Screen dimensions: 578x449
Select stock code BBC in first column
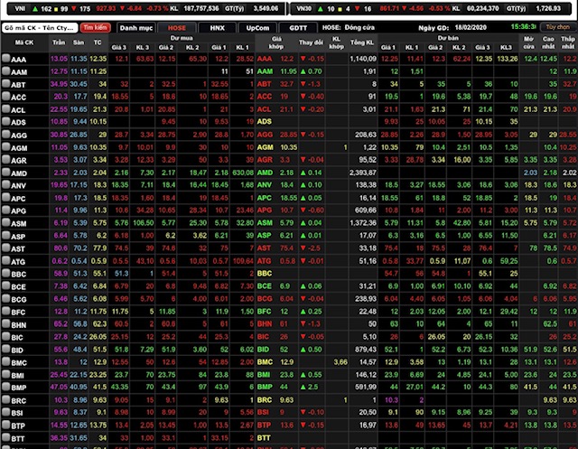point(18,275)
